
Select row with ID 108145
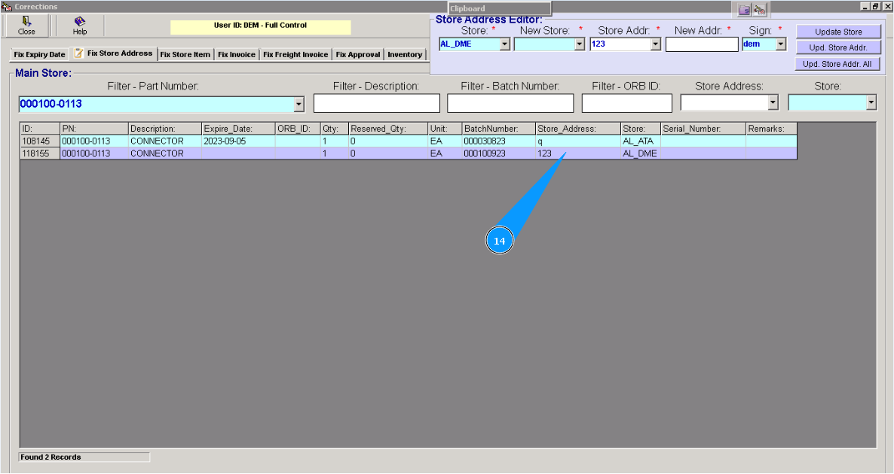409,141
